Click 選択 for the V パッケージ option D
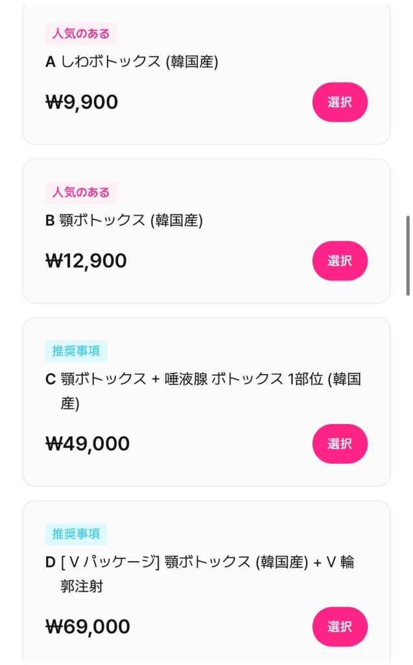Screen dimensions: 413x665 click(x=340, y=627)
